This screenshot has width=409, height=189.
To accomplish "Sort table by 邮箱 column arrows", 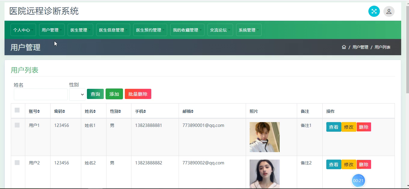I will pos(192,111).
